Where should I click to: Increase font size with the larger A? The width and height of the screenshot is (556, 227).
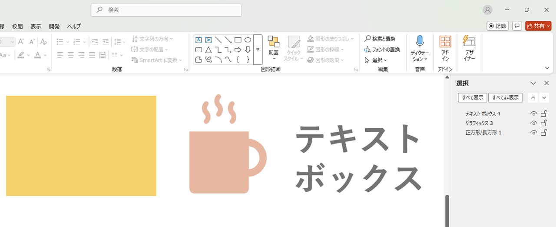(x=21, y=42)
